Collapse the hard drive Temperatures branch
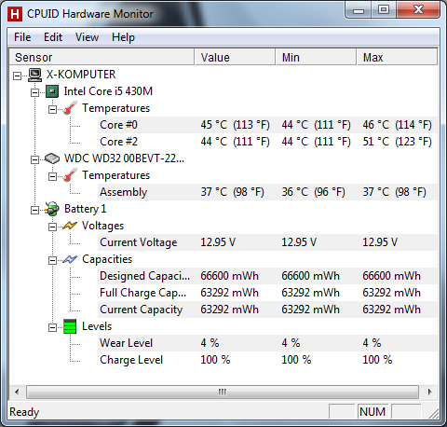 pyautogui.click(x=52, y=176)
